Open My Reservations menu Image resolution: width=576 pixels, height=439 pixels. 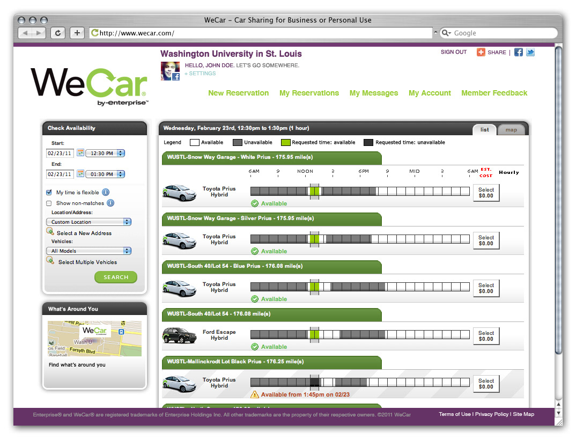(309, 93)
